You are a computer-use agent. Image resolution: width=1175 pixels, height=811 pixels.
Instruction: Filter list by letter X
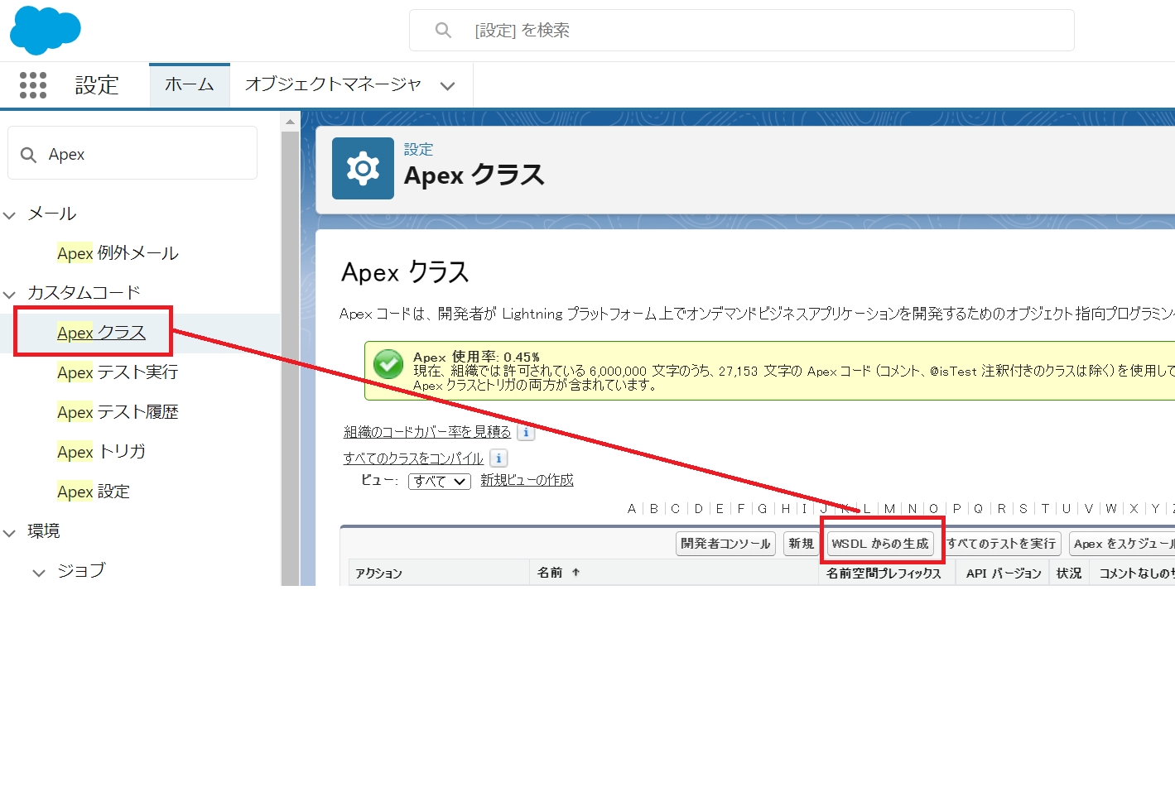tap(1134, 509)
